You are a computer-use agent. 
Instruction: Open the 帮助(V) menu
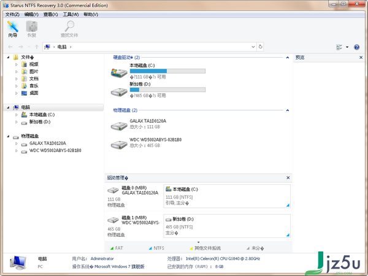(x=91, y=15)
